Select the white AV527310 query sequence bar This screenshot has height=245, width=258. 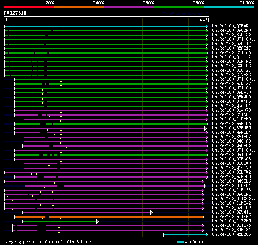[106, 17]
